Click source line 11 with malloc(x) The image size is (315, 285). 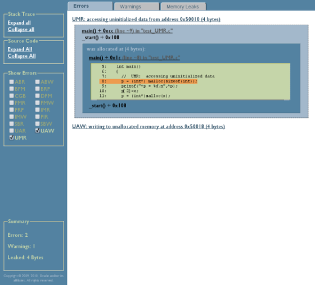(x=135, y=96)
